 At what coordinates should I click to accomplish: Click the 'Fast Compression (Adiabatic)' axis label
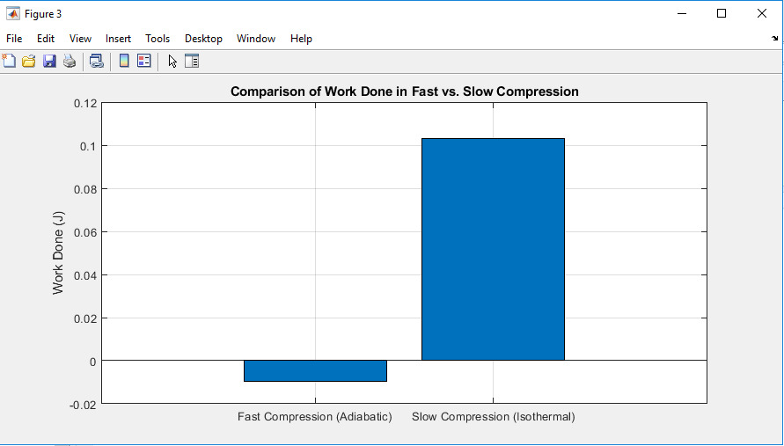[x=314, y=416]
